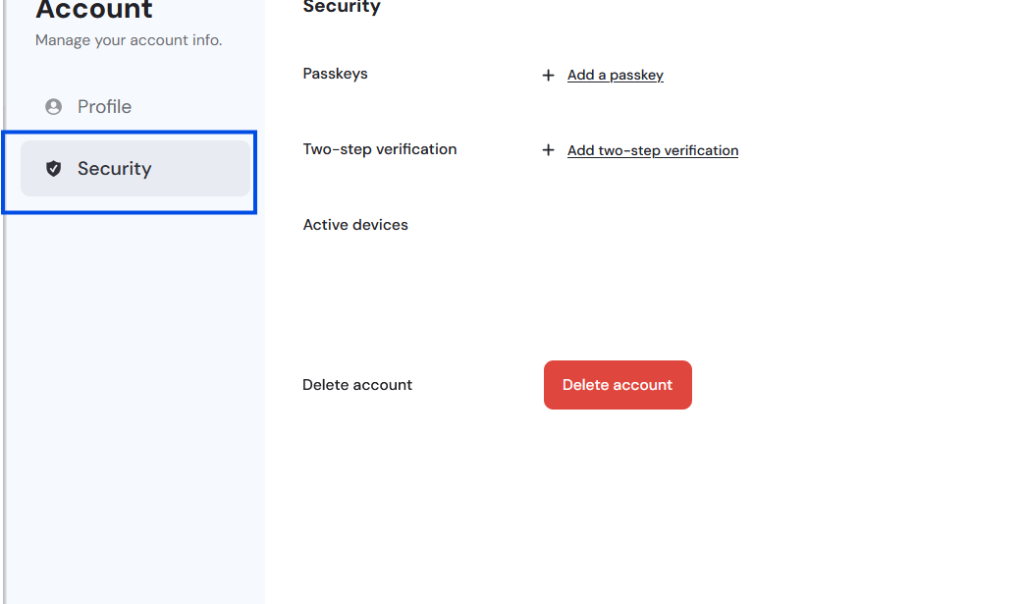
Task: Open the Add two-step verification link
Action: point(653,150)
